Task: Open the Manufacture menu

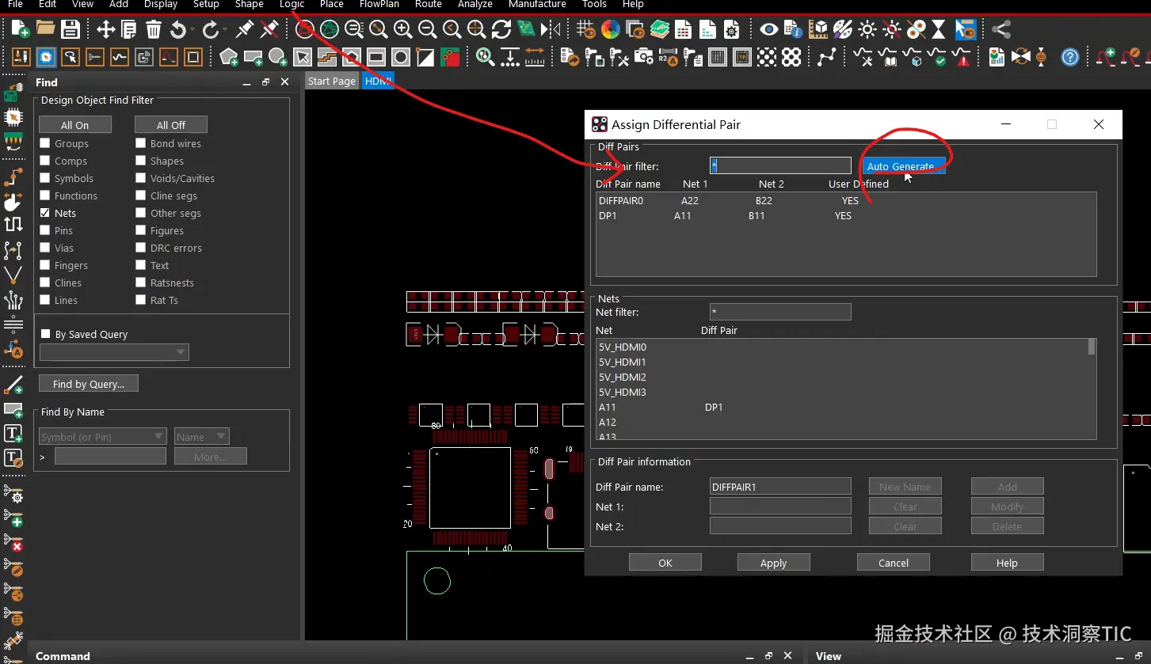Action: tap(537, 5)
